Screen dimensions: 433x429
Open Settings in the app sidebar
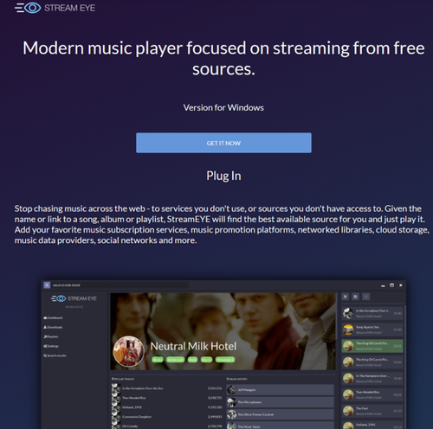pos(51,346)
